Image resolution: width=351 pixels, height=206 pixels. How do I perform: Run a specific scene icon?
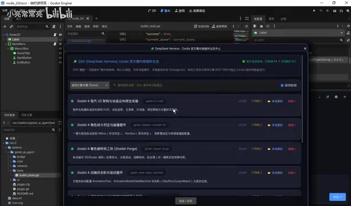pyautogui.click(x=341, y=10)
